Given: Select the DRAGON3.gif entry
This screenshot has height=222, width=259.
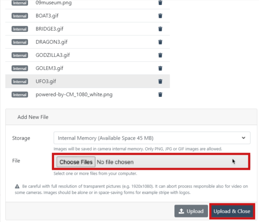Looking at the screenshot, I should click(x=51, y=42).
